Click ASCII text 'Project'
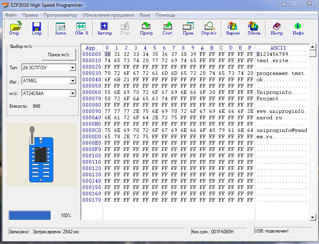Image resolution: width=319 pixels, height=244 pixels. click(267, 99)
